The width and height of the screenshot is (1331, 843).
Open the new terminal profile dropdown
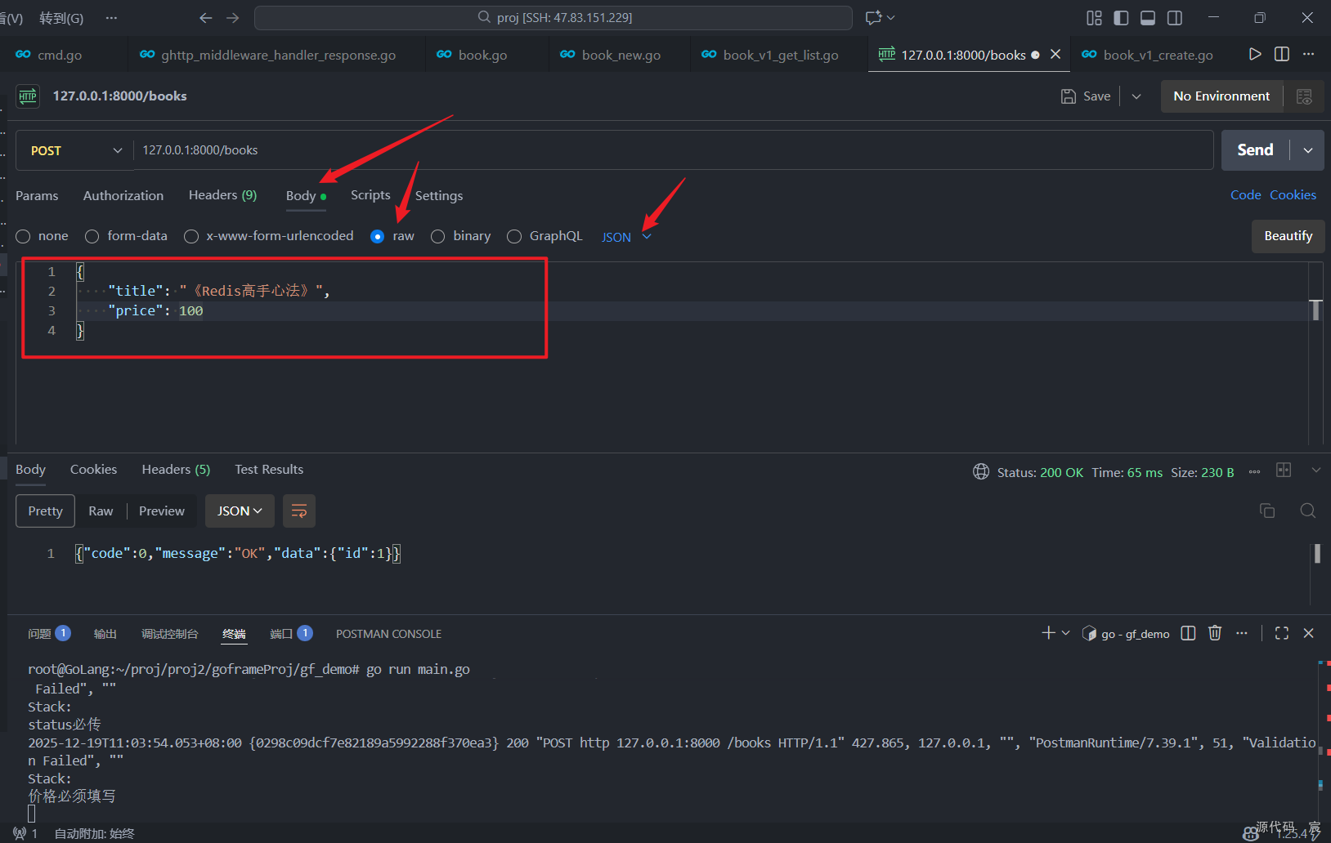pyautogui.click(x=1065, y=633)
